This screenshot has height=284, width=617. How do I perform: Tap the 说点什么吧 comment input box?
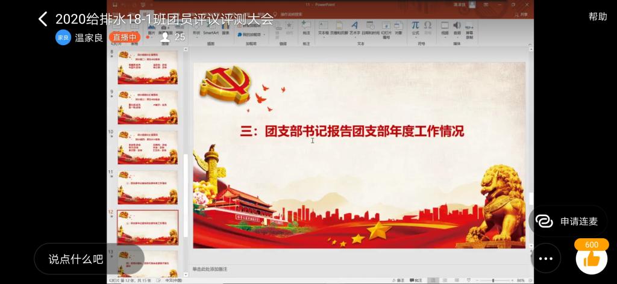tap(76, 259)
